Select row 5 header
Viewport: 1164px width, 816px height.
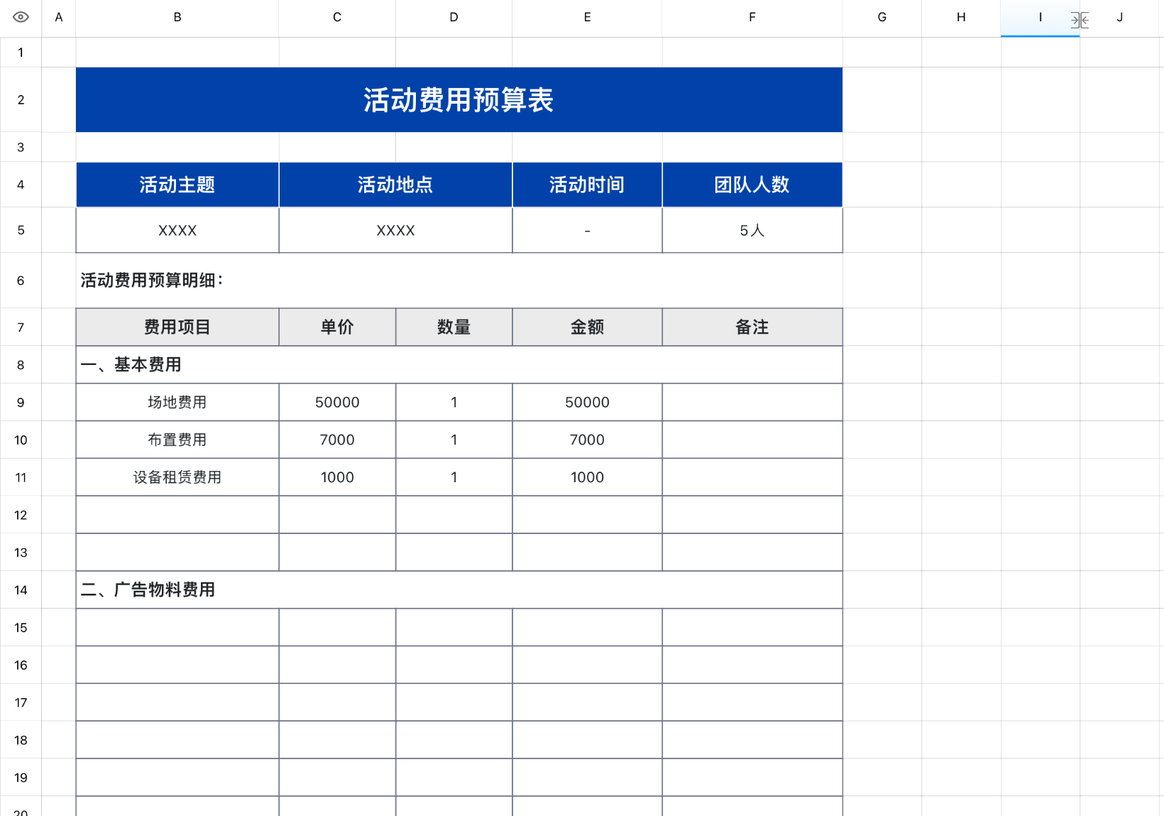click(21, 230)
